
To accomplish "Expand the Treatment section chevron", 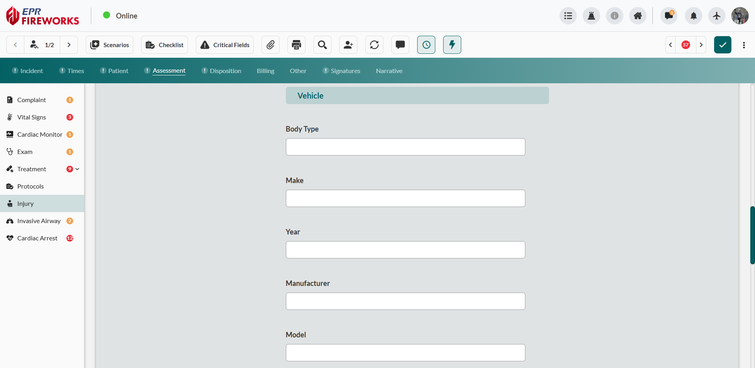I will pos(77,169).
